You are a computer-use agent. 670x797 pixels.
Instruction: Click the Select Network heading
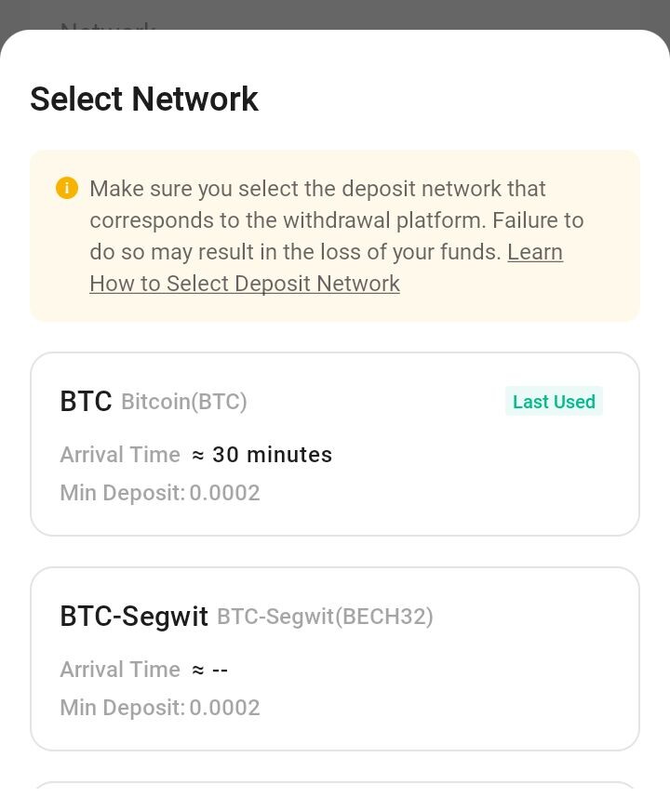(144, 99)
